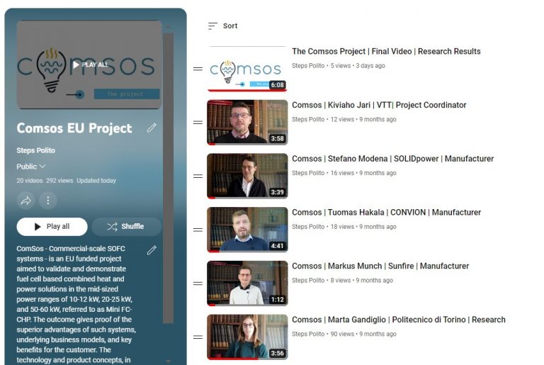Click the sidebar vertical scrollbar
This screenshot has width=544, height=365.
(169, 179)
